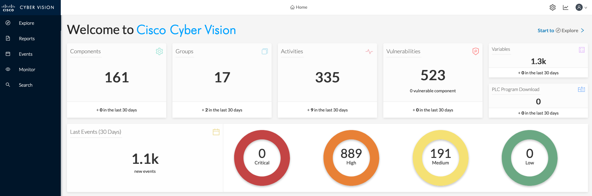Click the green Low events ring

[x=530, y=158]
